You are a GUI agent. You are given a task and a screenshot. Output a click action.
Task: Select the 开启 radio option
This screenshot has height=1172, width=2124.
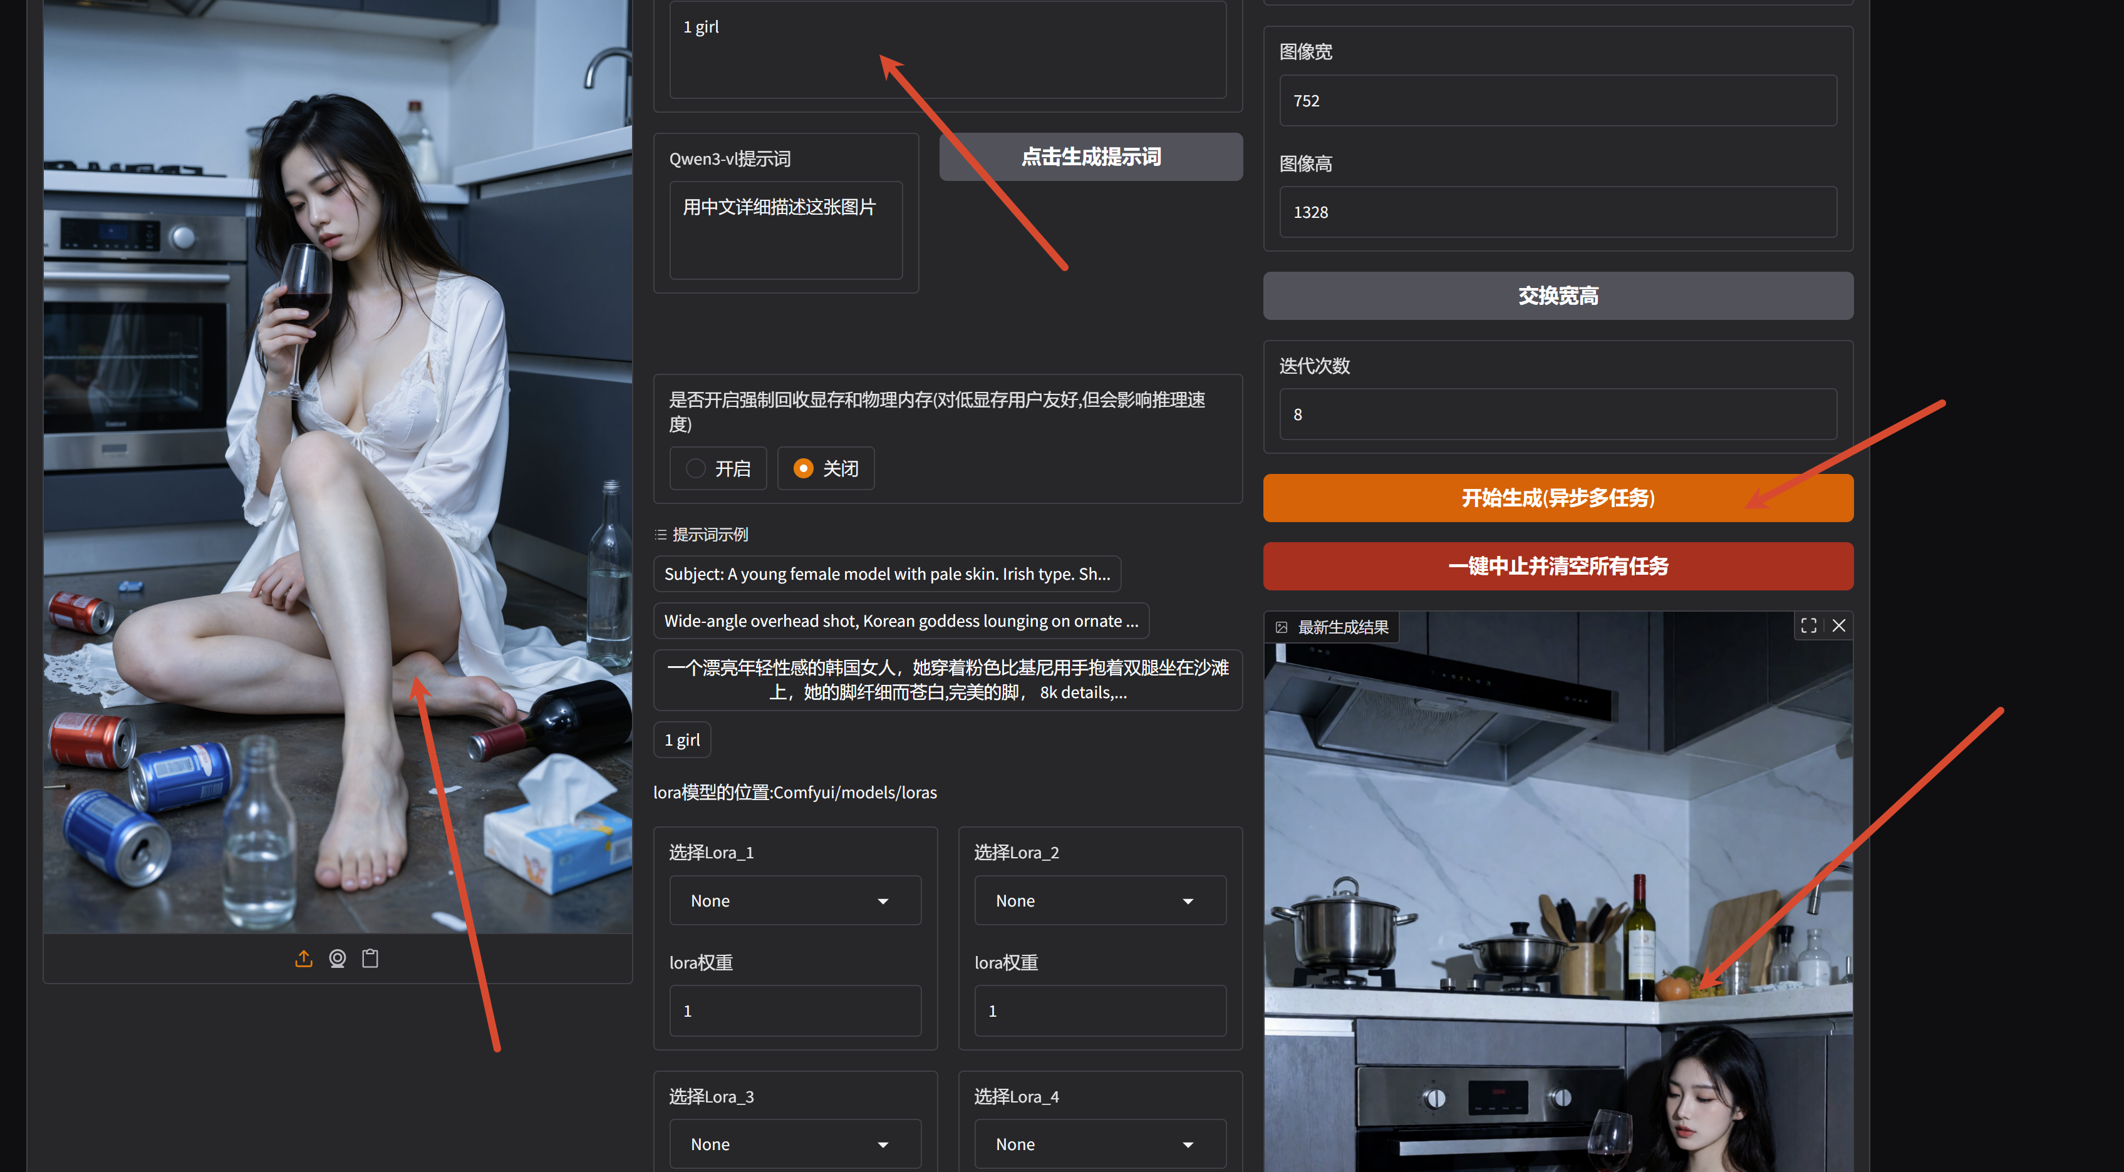click(718, 468)
